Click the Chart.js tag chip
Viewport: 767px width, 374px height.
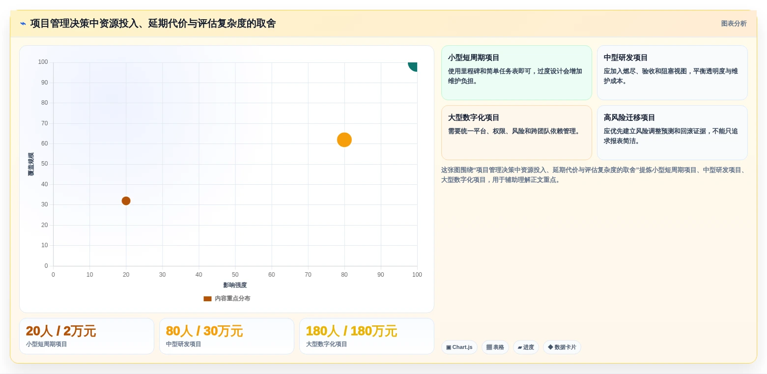[459, 347]
